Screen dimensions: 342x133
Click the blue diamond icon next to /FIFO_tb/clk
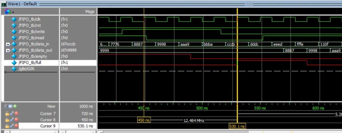(x=14, y=19)
